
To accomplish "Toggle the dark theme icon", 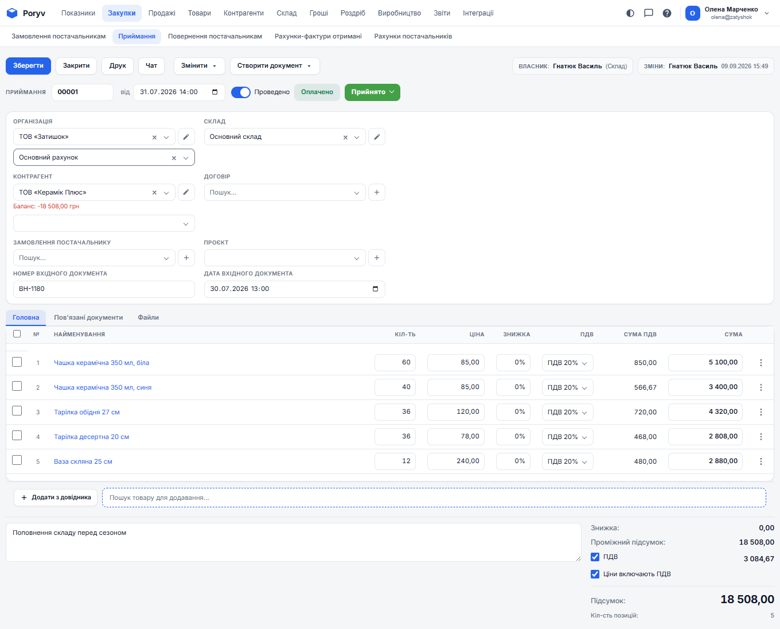I will coord(630,13).
